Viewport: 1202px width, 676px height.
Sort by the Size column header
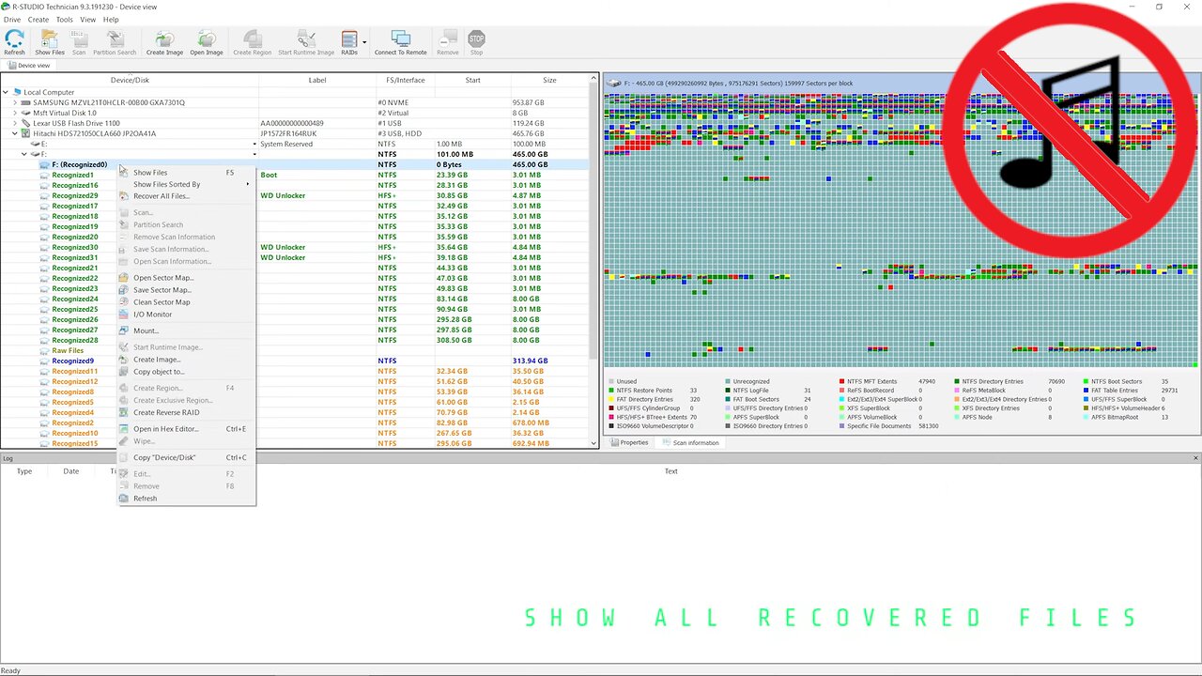549,80
